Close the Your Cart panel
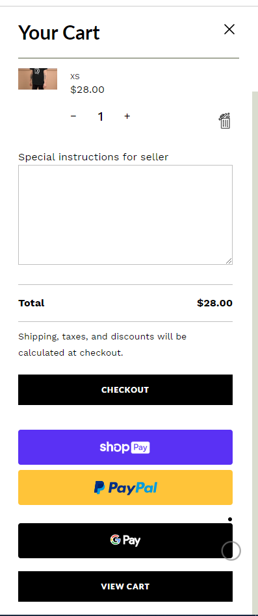258x616 pixels. click(x=229, y=29)
